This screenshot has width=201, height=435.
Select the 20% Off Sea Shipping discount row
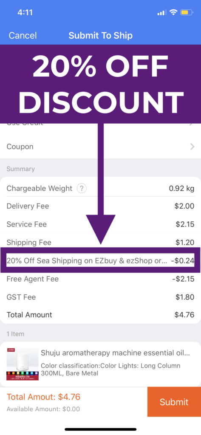point(100,260)
